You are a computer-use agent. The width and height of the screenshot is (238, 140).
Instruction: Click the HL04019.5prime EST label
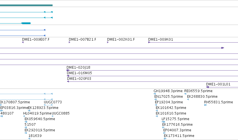click(x=37, y=113)
